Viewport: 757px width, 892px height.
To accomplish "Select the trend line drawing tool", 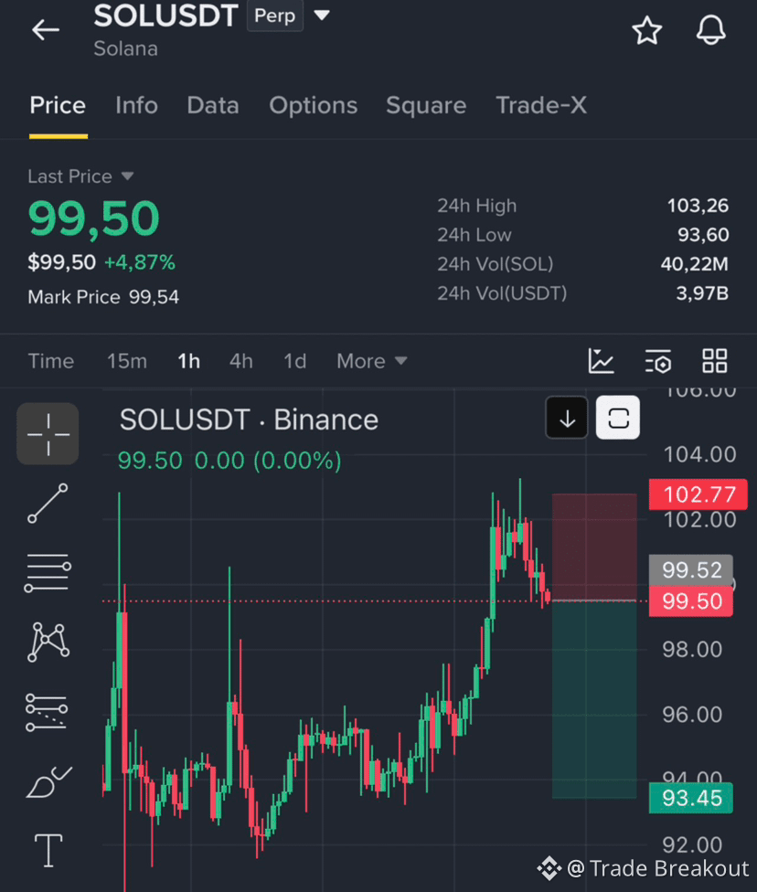I will [48, 504].
